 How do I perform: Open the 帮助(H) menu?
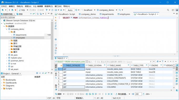pos(67,6)
